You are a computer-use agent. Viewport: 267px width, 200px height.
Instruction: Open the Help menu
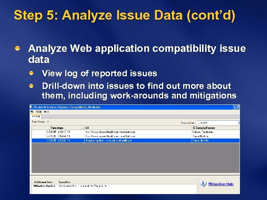click(46, 112)
